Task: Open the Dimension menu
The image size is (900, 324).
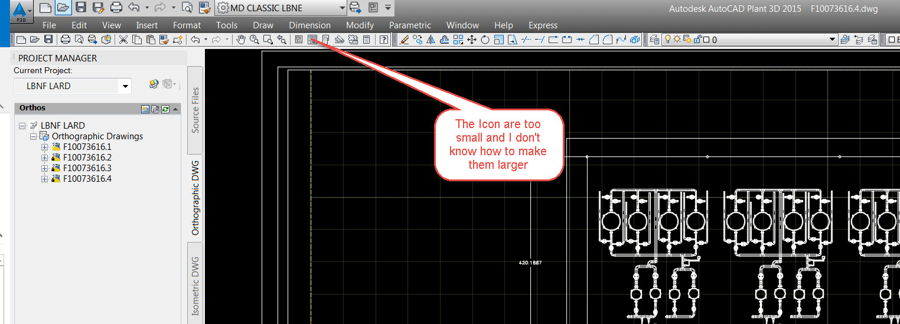Action: (309, 25)
